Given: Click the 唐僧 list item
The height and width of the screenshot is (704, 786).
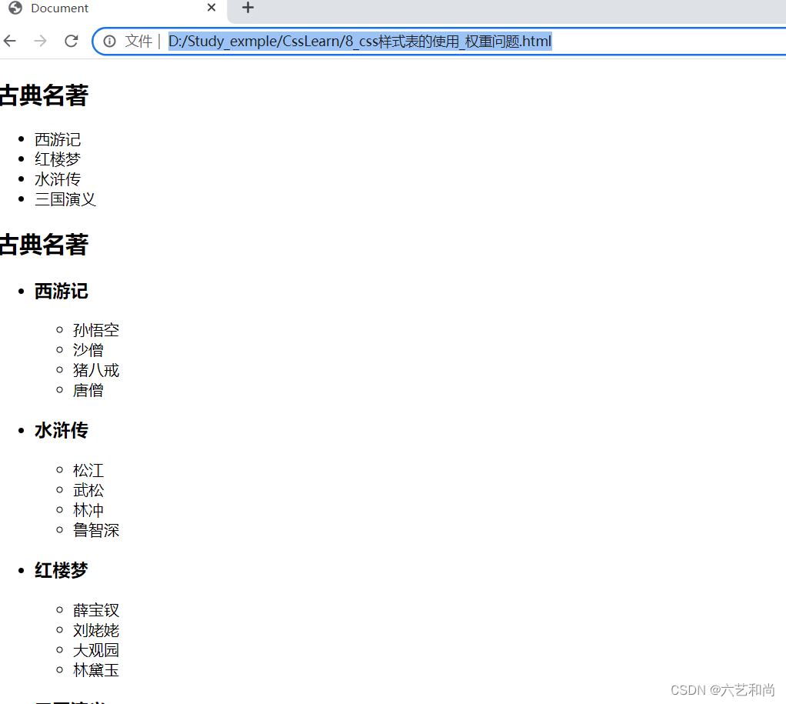Looking at the screenshot, I should tap(88, 390).
